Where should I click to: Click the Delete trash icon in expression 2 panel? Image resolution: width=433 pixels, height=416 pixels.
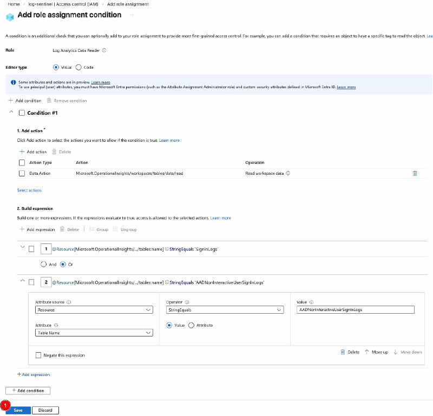[x=343, y=352]
